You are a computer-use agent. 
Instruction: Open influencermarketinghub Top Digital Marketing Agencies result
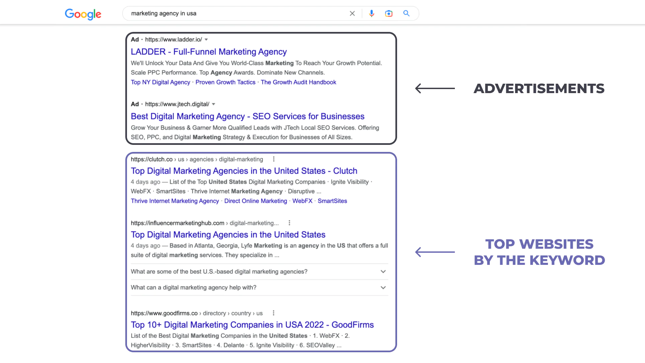click(x=228, y=235)
